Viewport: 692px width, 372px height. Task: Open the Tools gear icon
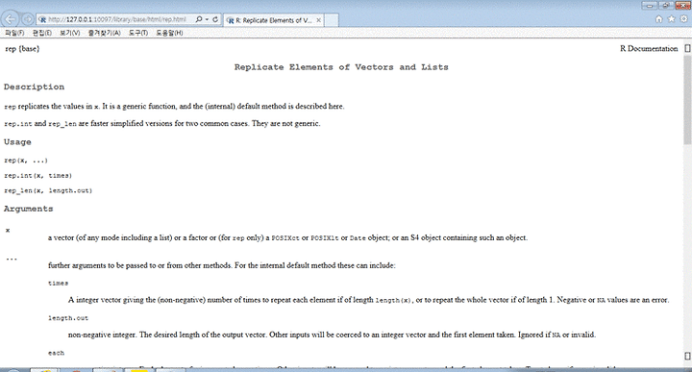point(683,19)
